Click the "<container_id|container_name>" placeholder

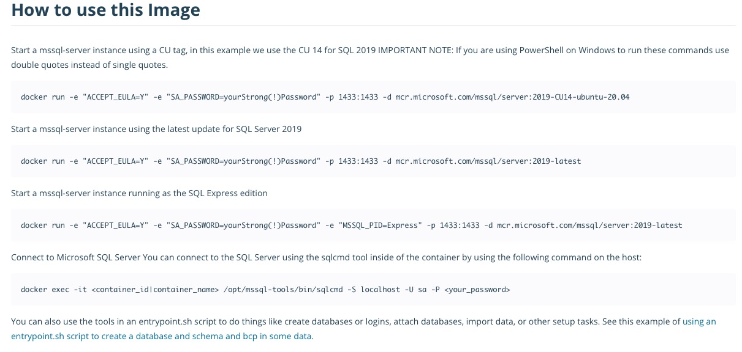pos(155,290)
